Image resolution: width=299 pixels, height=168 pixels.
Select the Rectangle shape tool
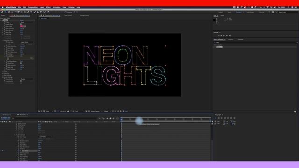(25, 12)
